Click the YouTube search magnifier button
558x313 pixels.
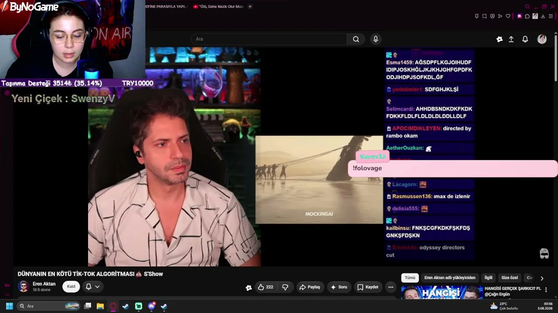coord(356,39)
